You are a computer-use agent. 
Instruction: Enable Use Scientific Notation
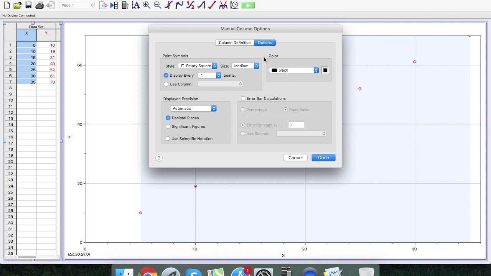tap(168, 139)
